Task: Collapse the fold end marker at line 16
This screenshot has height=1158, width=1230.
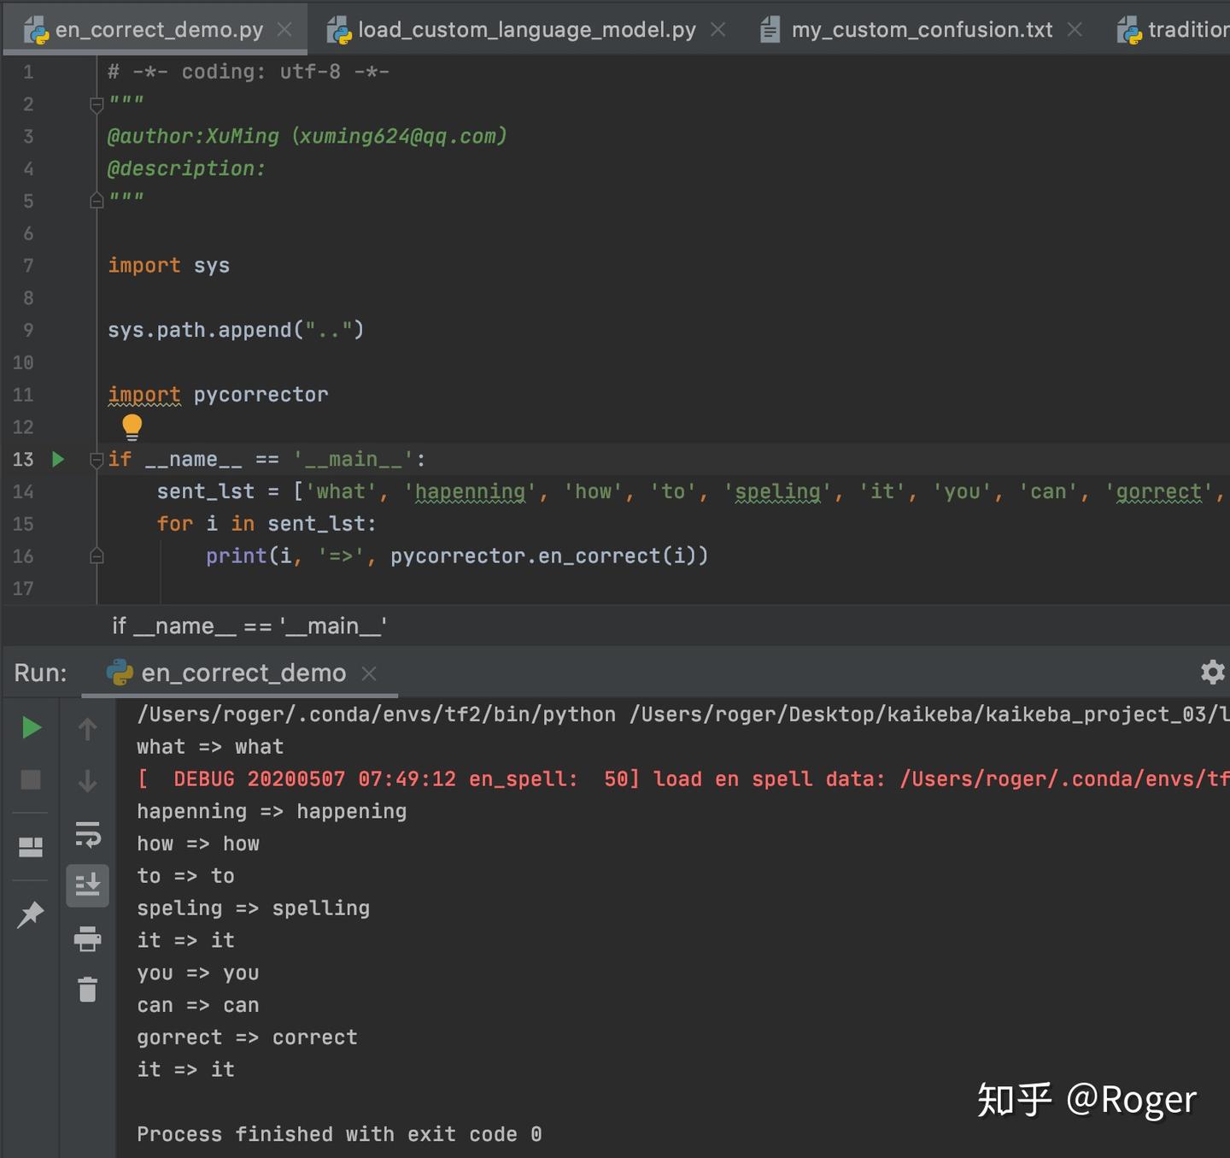Action: [x=97, y=556]
